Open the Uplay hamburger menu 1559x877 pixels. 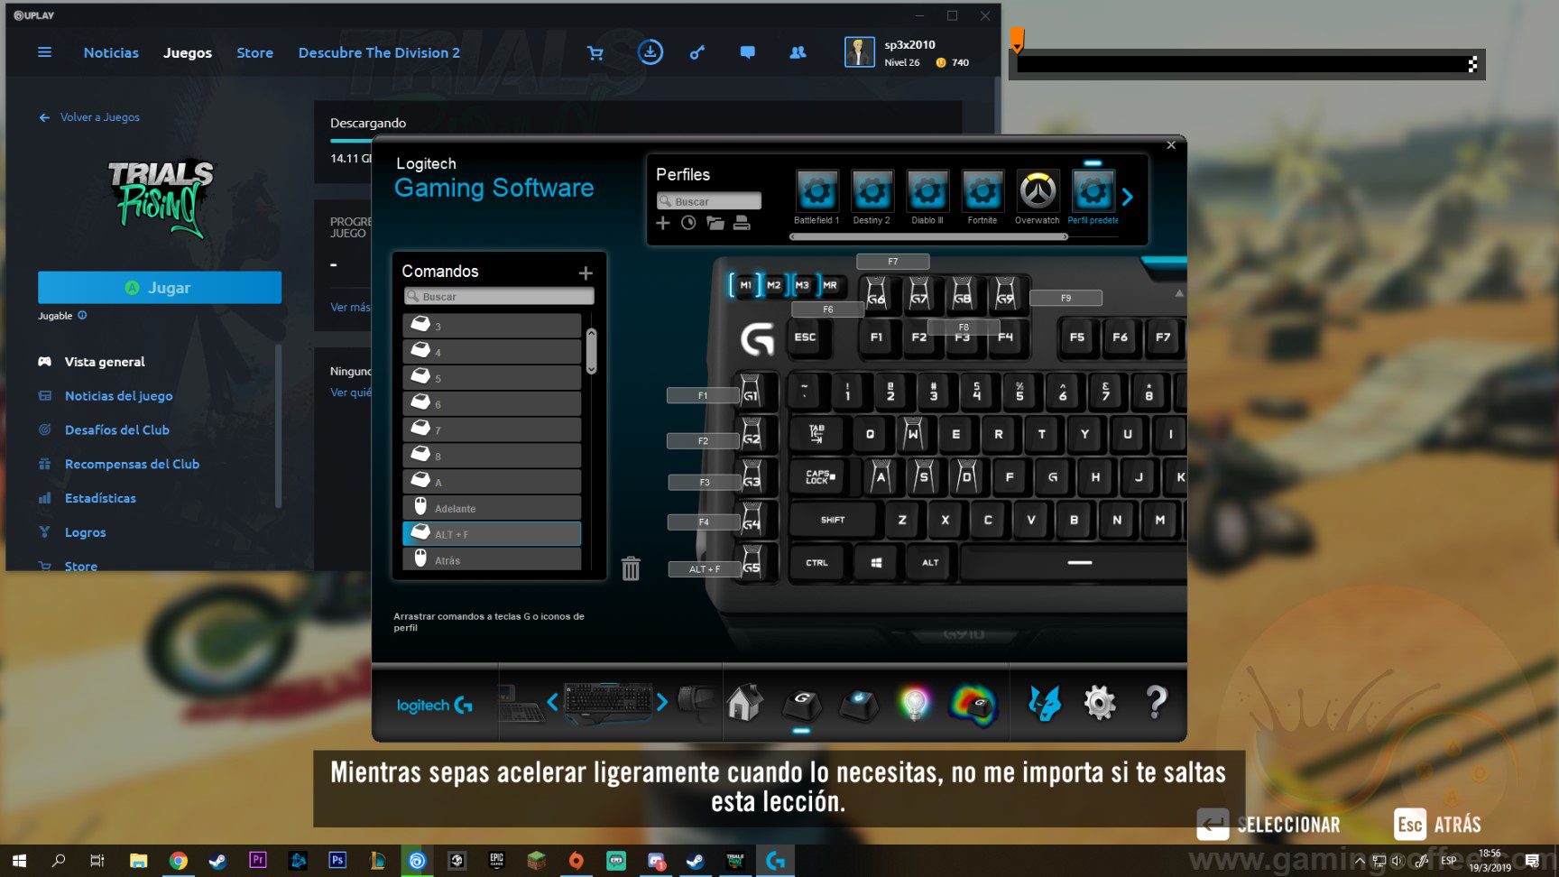(x=44, y=52)
